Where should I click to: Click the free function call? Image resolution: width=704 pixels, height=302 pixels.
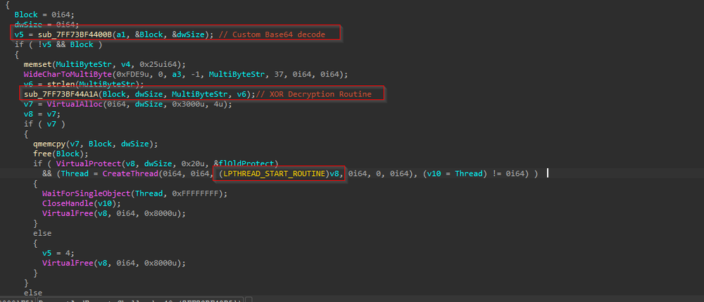tap(43, 154)
